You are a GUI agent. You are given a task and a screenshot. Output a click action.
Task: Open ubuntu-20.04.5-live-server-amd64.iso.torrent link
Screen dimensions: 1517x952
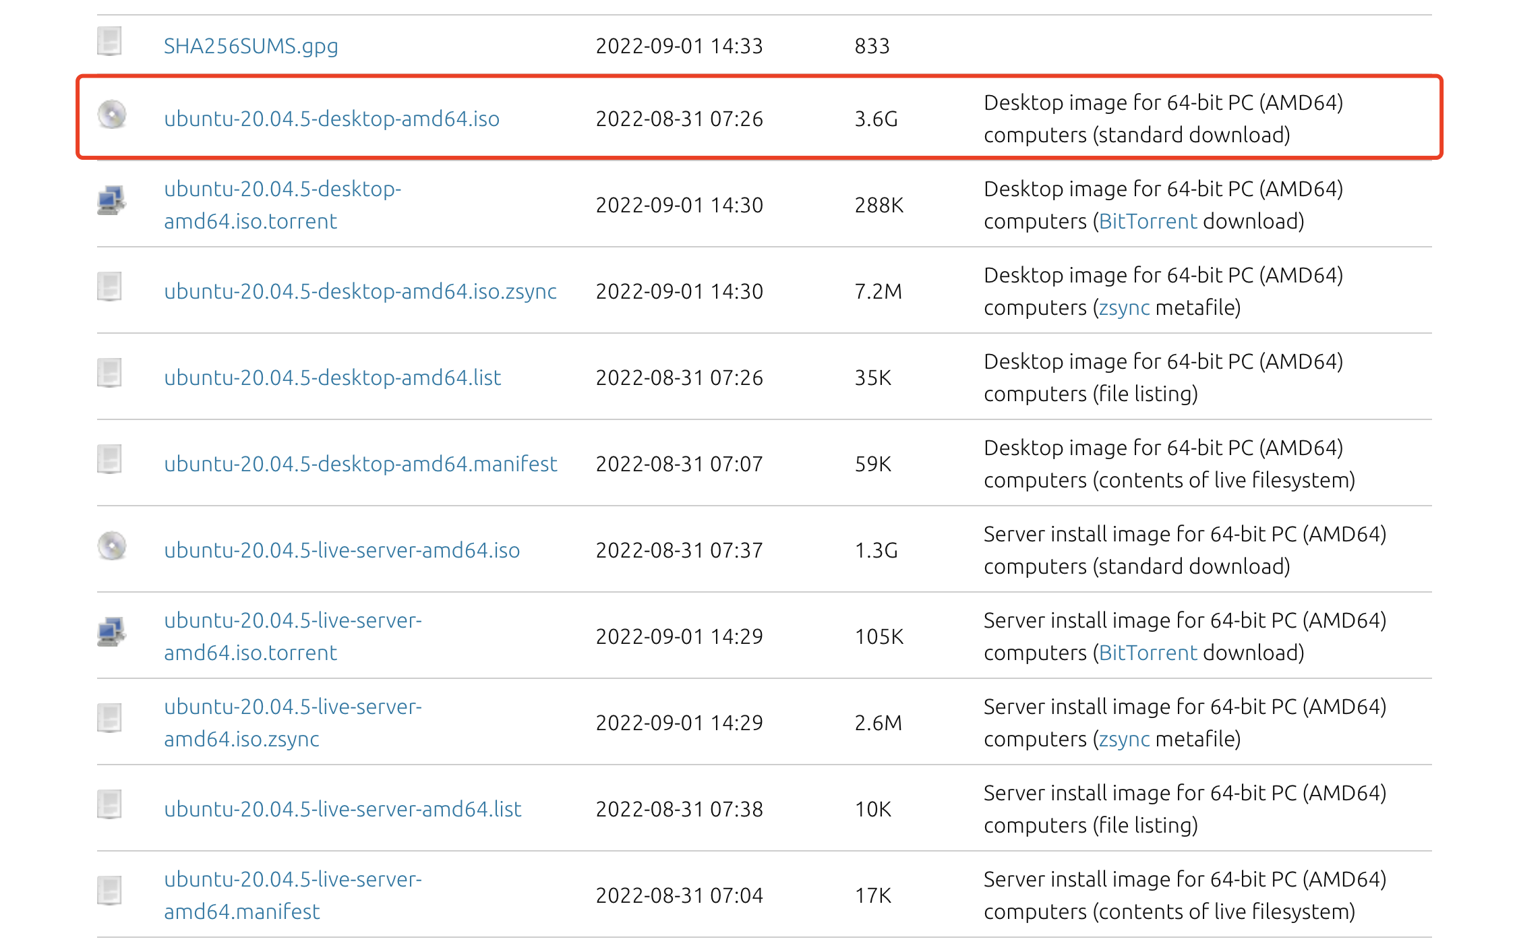click(x=293, y=636)
